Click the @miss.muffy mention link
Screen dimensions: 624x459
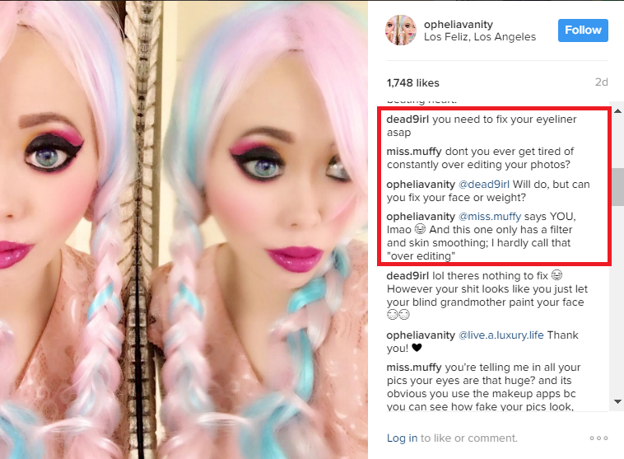click(x=490, y=217)
